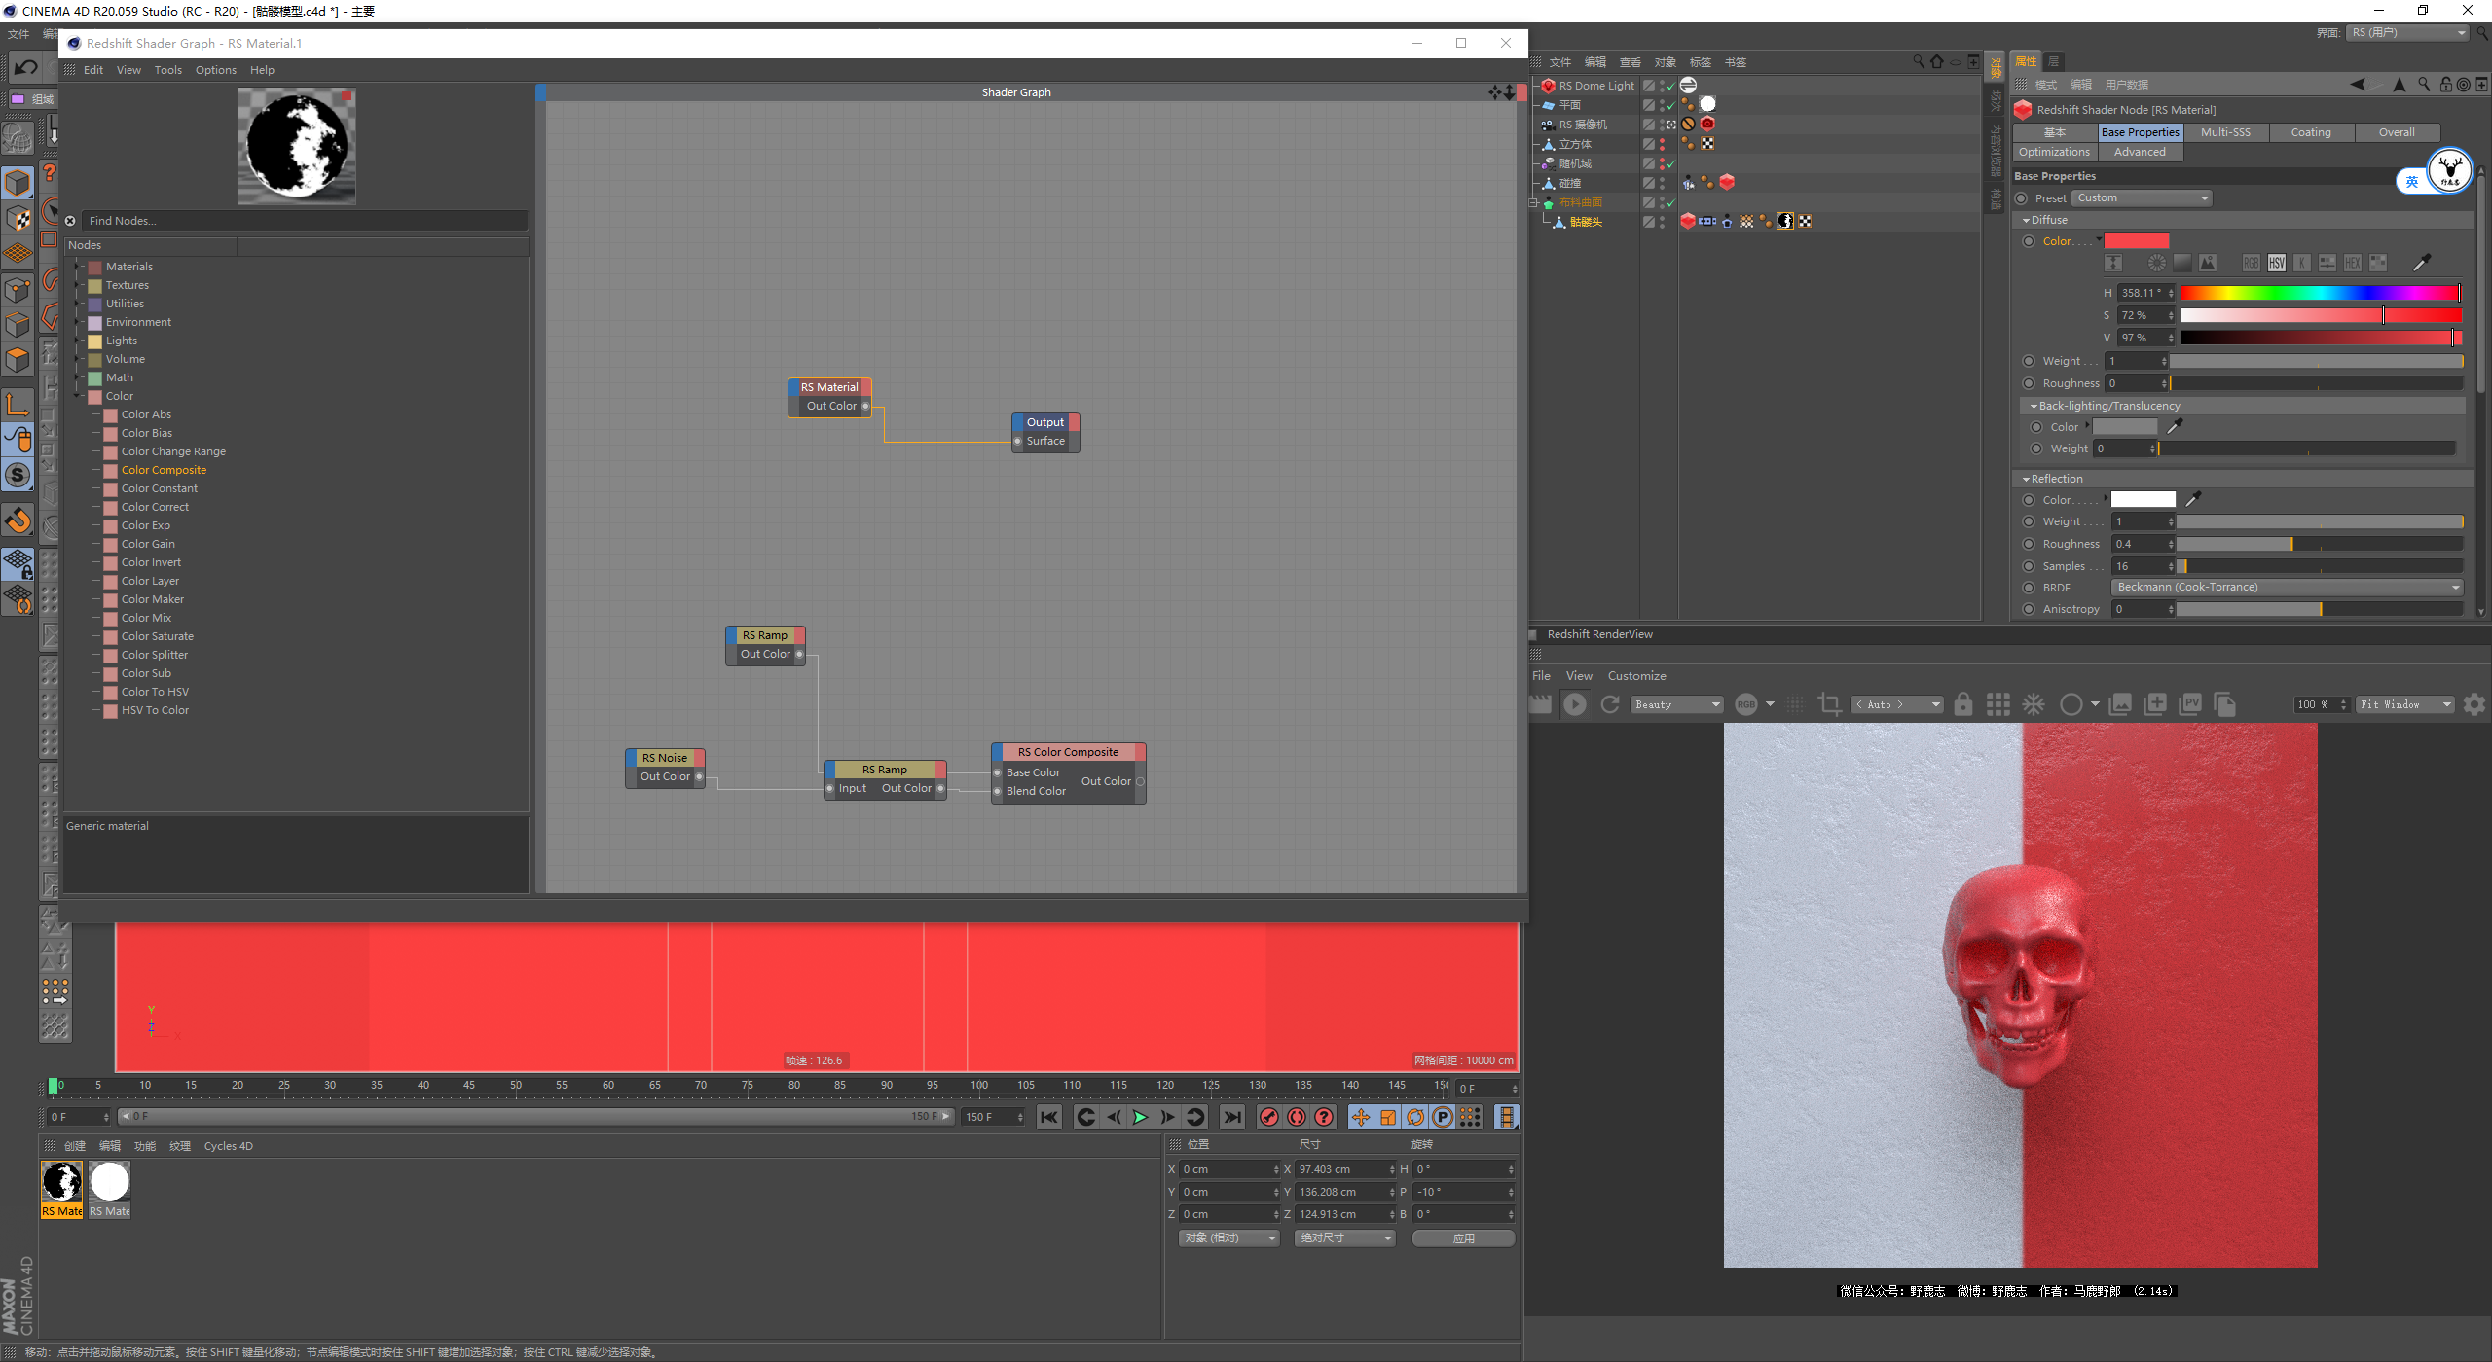Toggle the Preset parameter radio dot

2022,198
